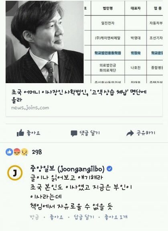Like the comment with 좋아요 link
The height and width of the screenshot is (231, 168).
point(57,217)
